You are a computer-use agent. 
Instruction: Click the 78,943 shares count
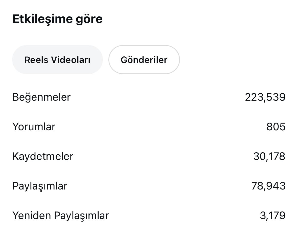268,186
